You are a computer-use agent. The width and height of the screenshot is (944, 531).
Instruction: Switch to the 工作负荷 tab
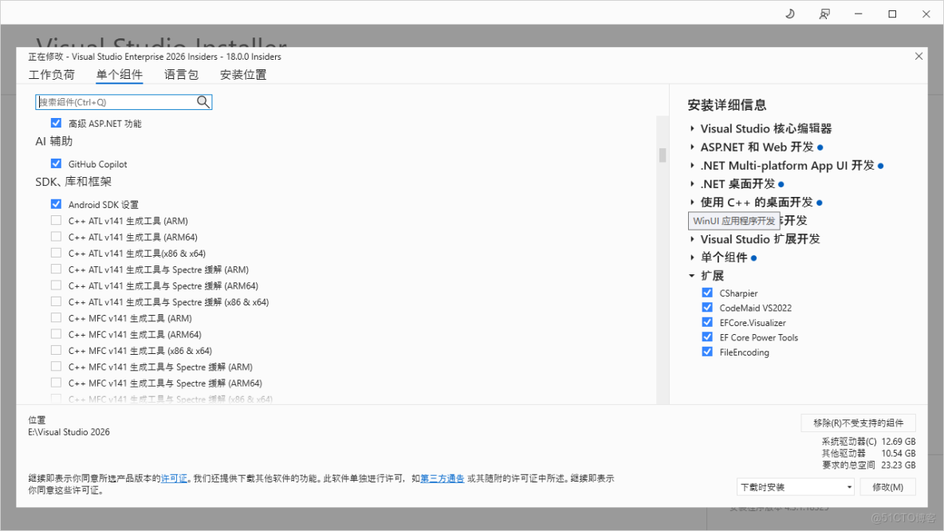[x=52, y=74]
